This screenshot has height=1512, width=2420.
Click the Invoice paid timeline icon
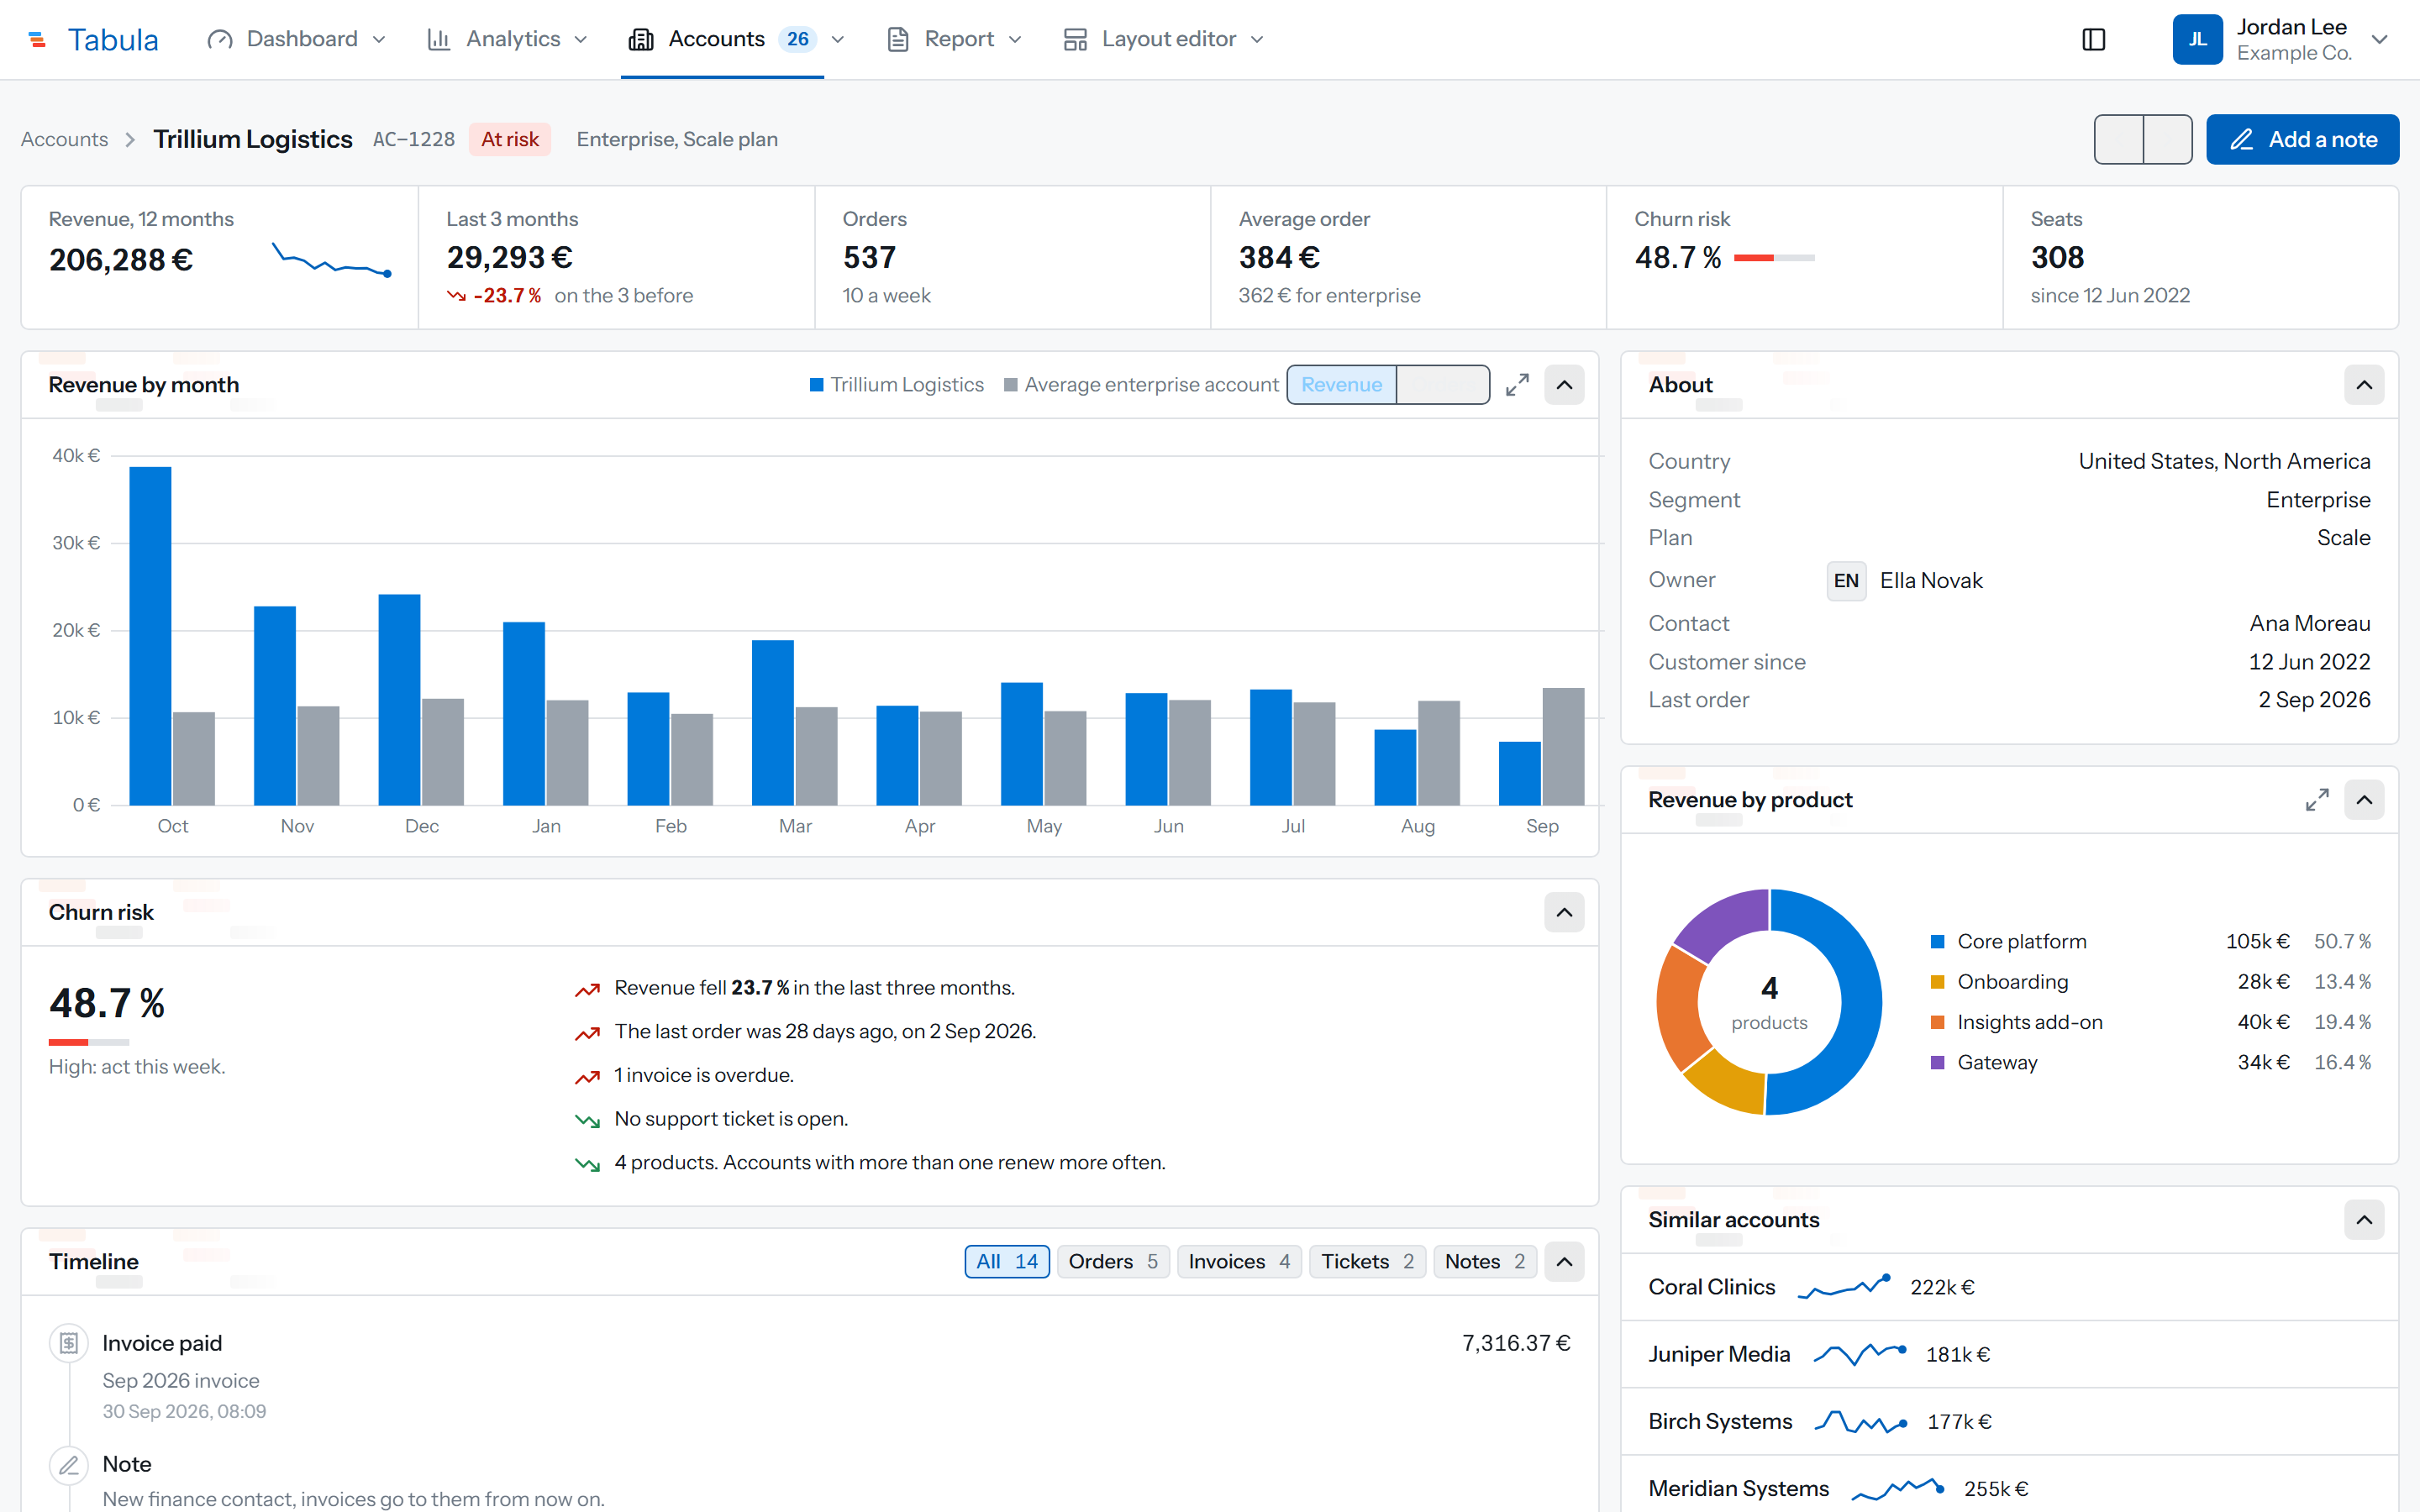(69, 1343)
